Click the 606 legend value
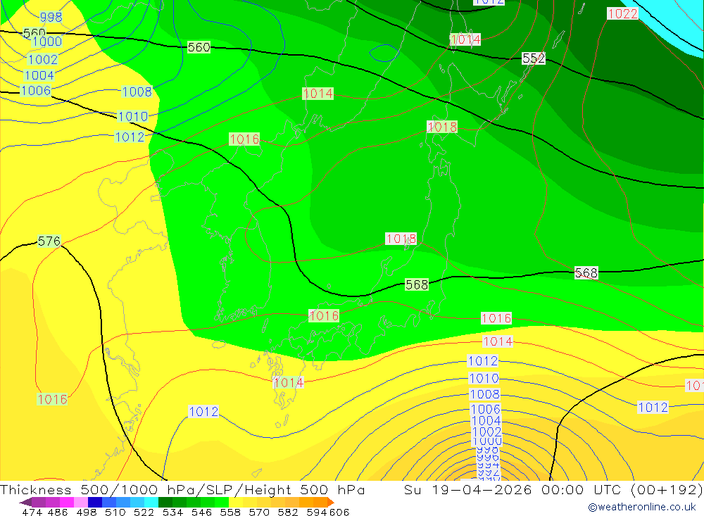704x516 pixels. [x=339, y=512]
